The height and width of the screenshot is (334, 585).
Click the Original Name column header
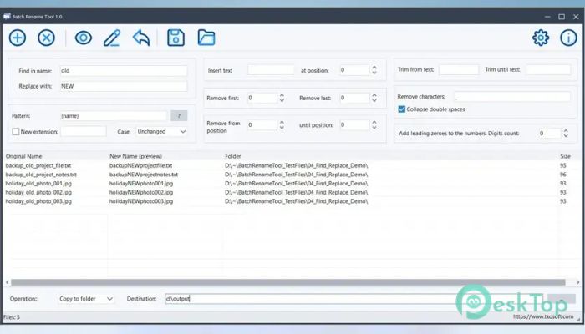pyautogui.click(x=24, y=156)
